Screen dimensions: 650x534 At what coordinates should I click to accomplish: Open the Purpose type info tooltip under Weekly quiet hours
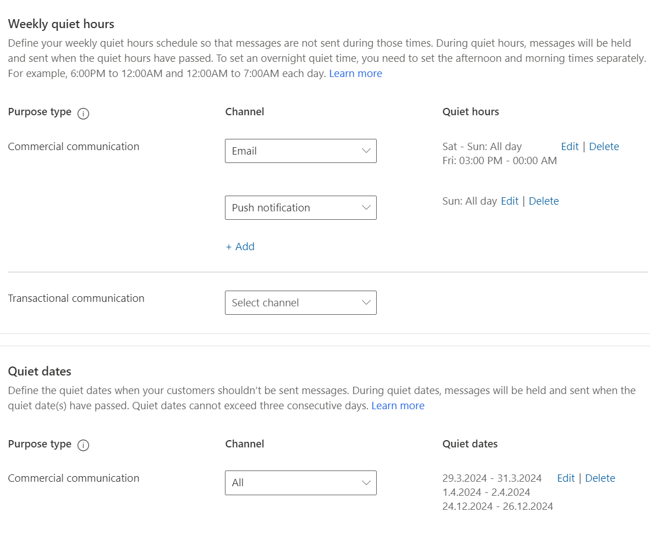point(83,114)
